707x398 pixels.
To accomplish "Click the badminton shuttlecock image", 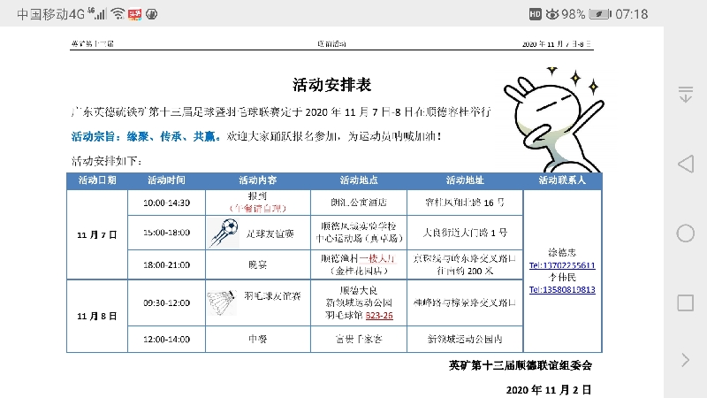I will pos(221,301).
